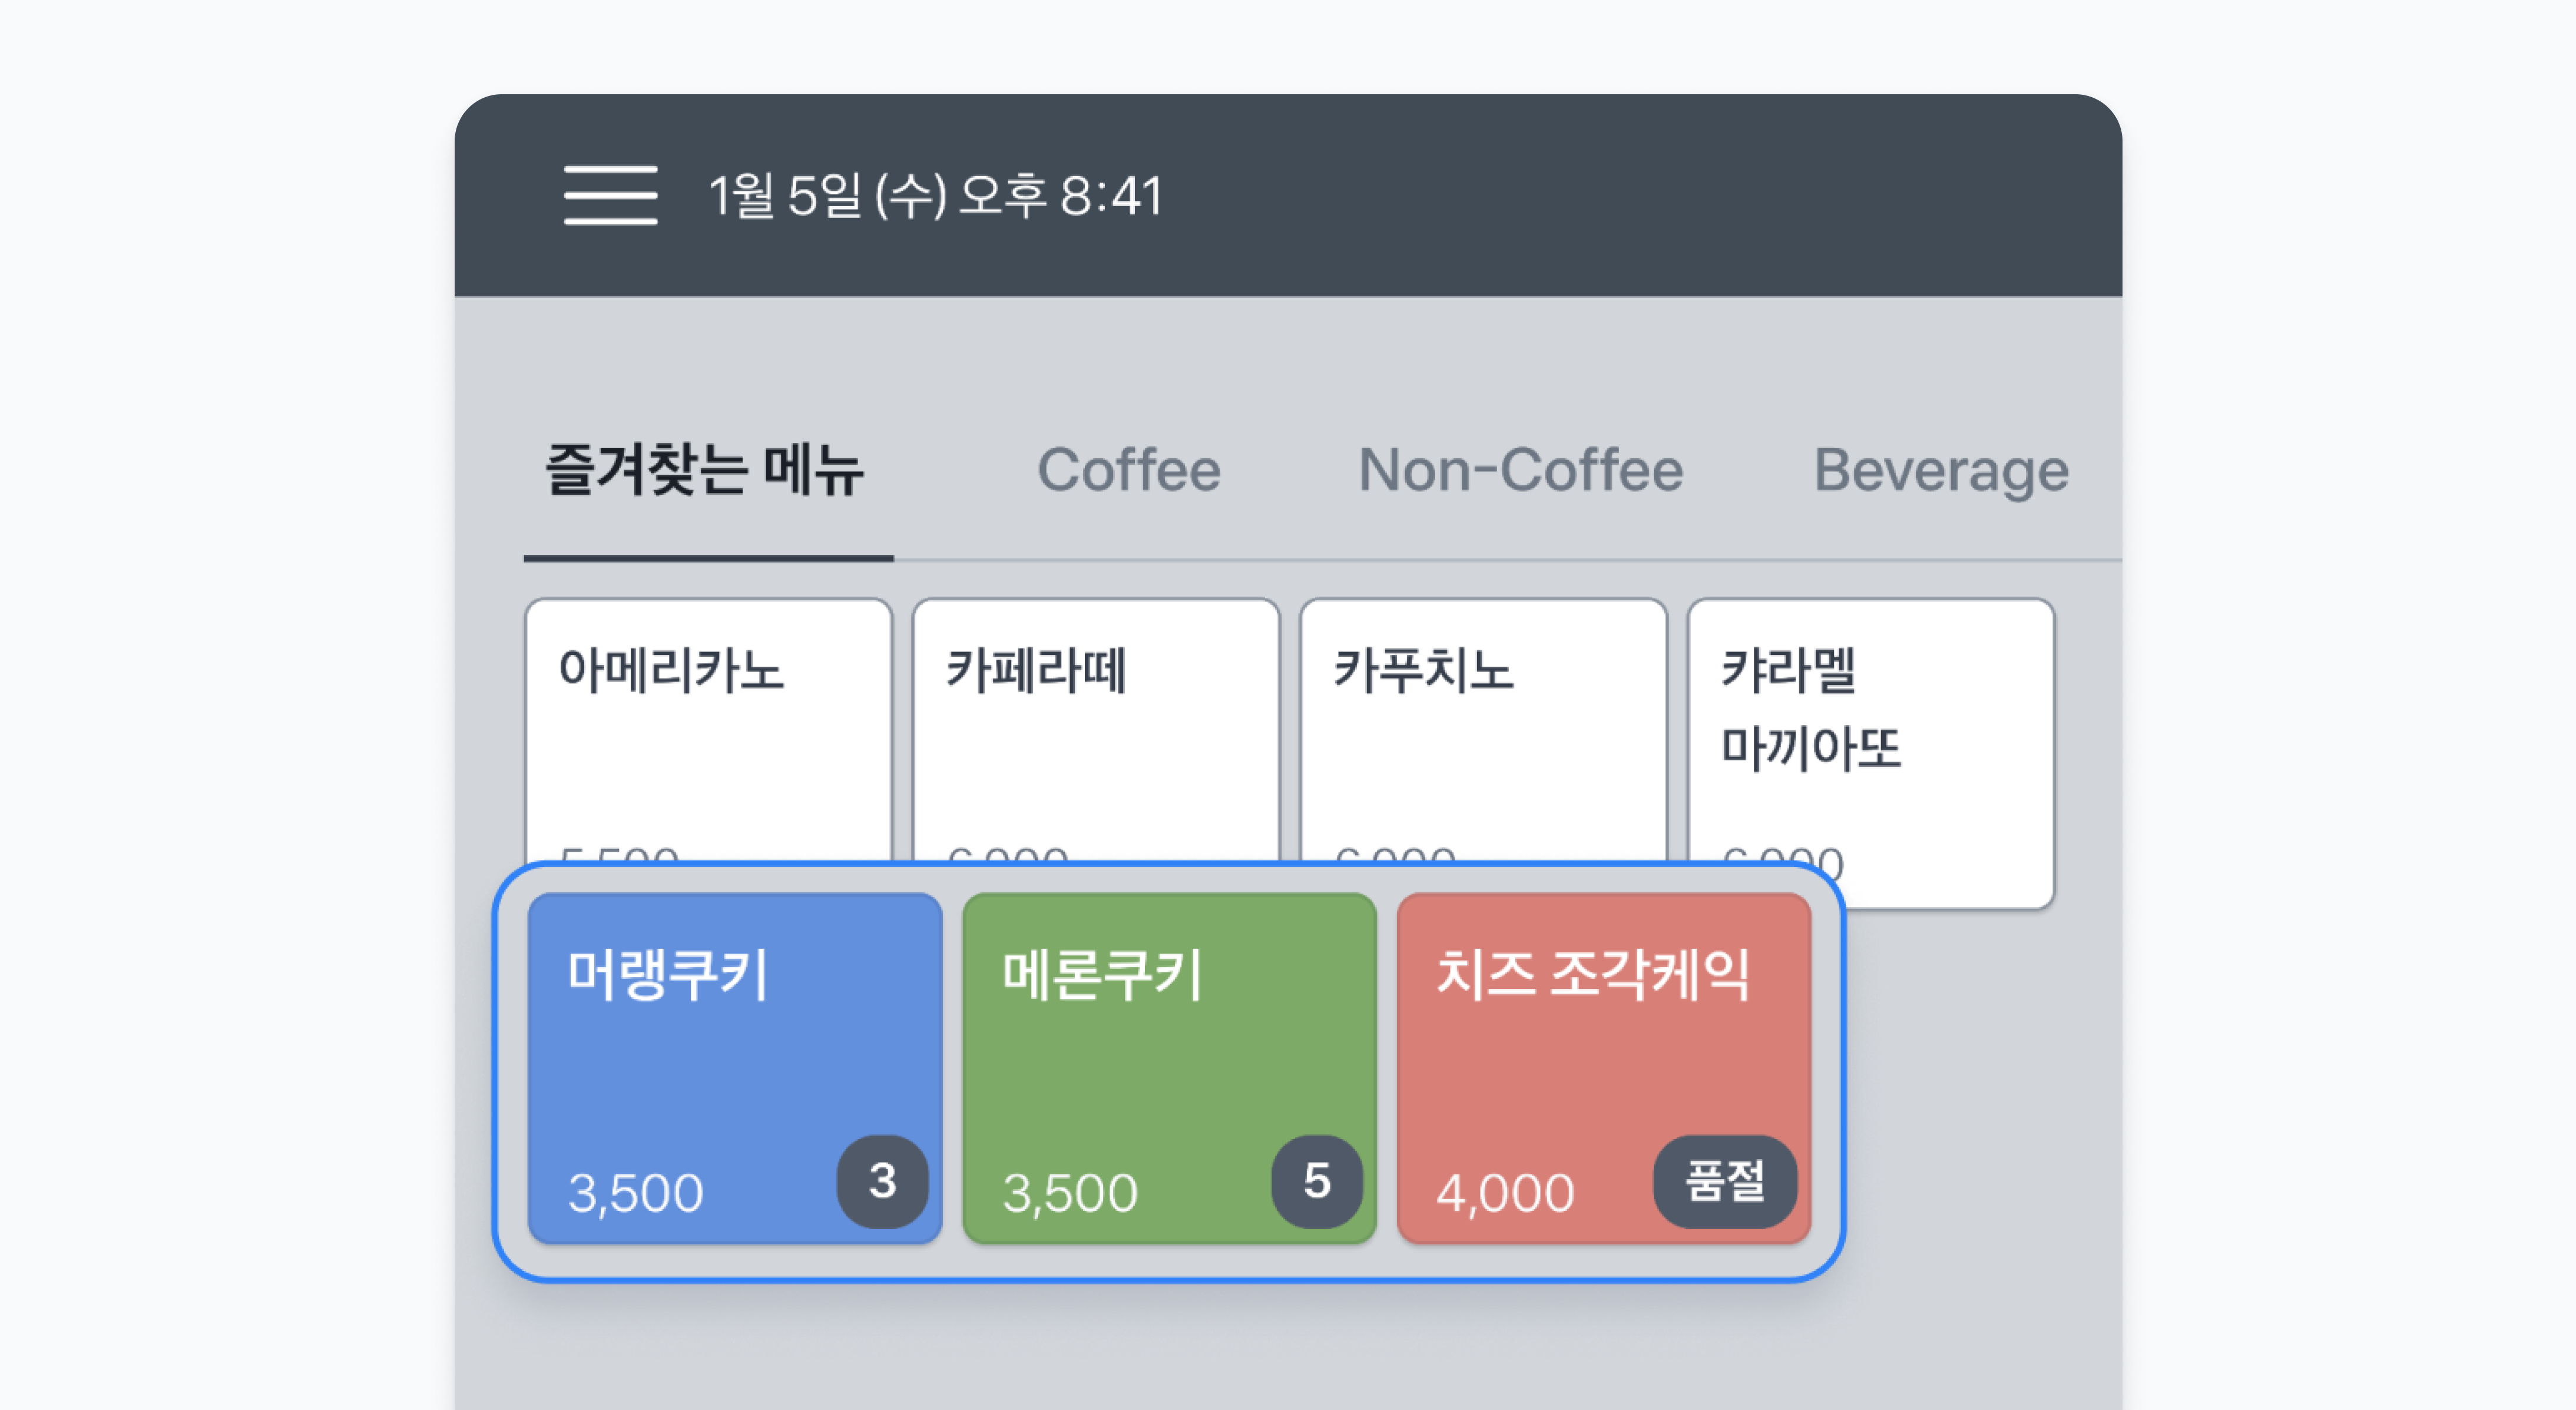Click the 3,500 price on 메론쿠키
This screenshot has height=1410, width=2576.
click(x=1070, y=1192)
